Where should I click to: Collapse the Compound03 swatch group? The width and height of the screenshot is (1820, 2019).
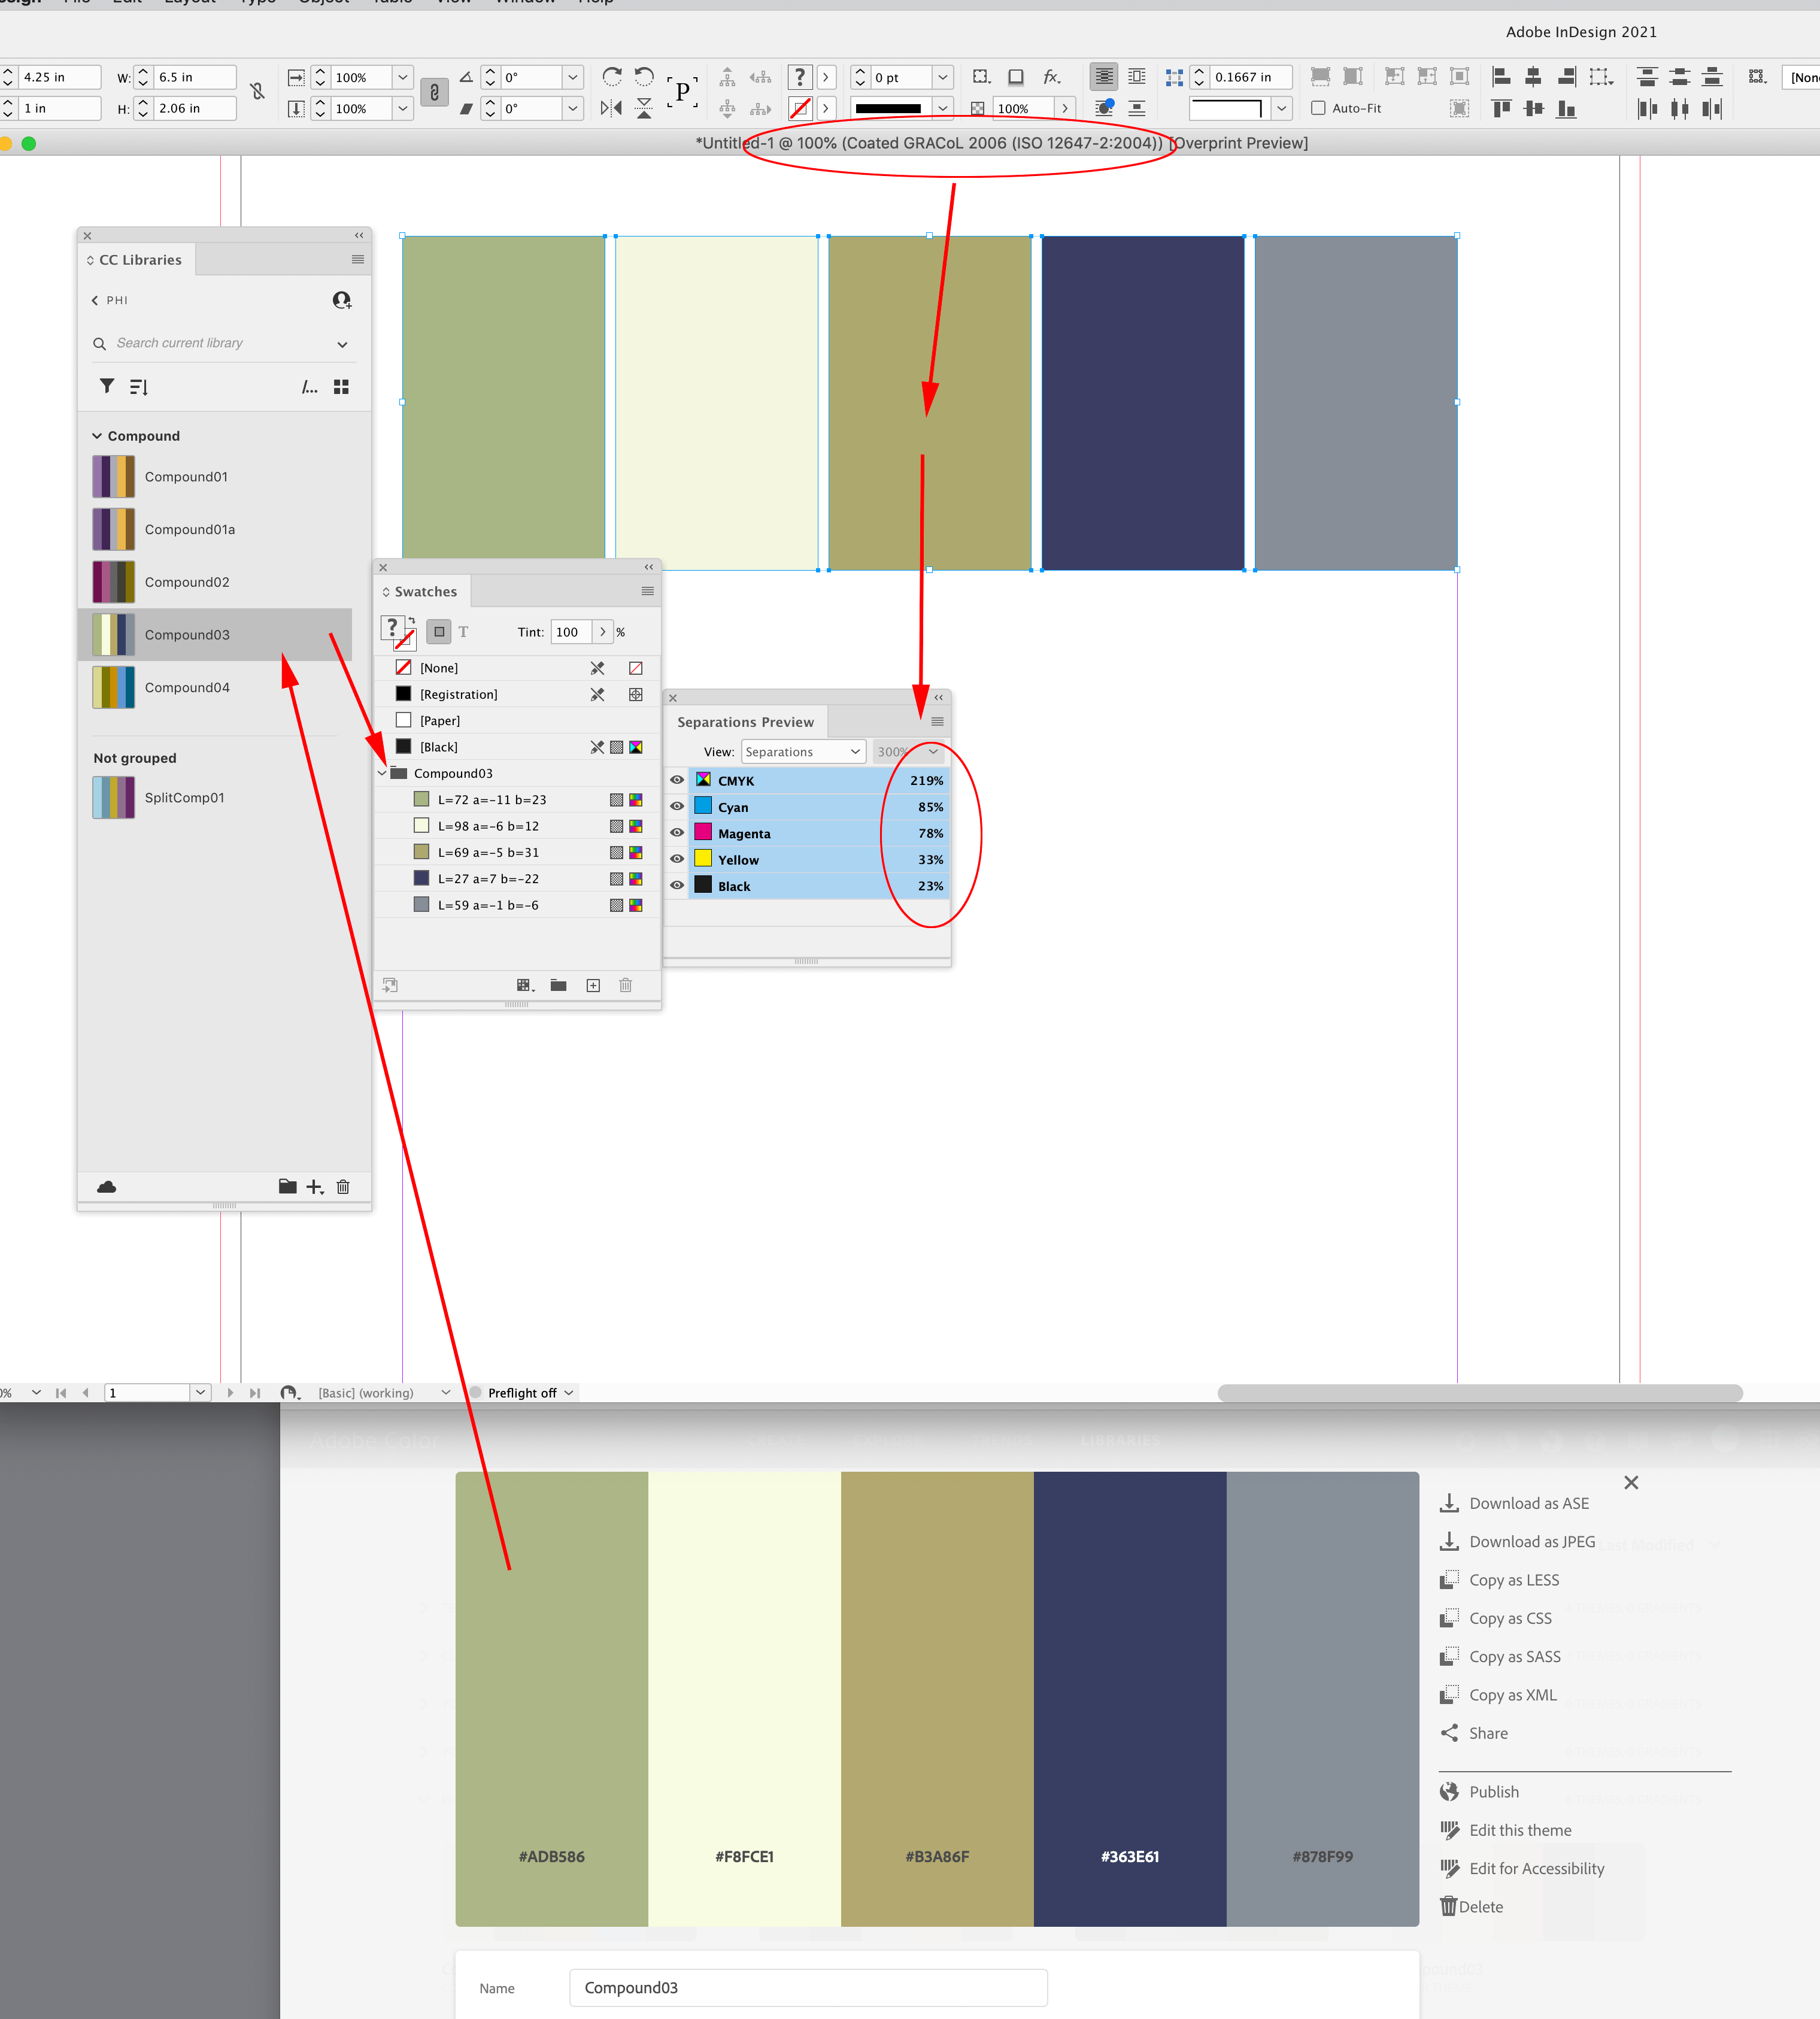[383, 772]
